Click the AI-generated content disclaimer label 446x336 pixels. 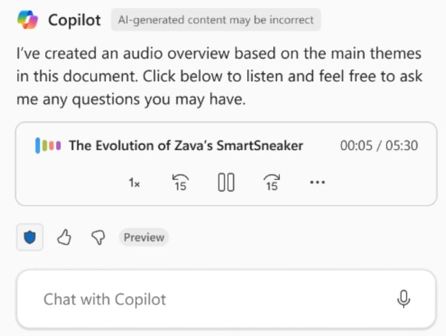[x=216, y=20]
